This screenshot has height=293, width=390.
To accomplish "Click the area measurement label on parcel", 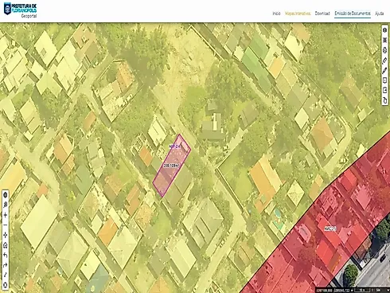I will (x=171, y=166).
